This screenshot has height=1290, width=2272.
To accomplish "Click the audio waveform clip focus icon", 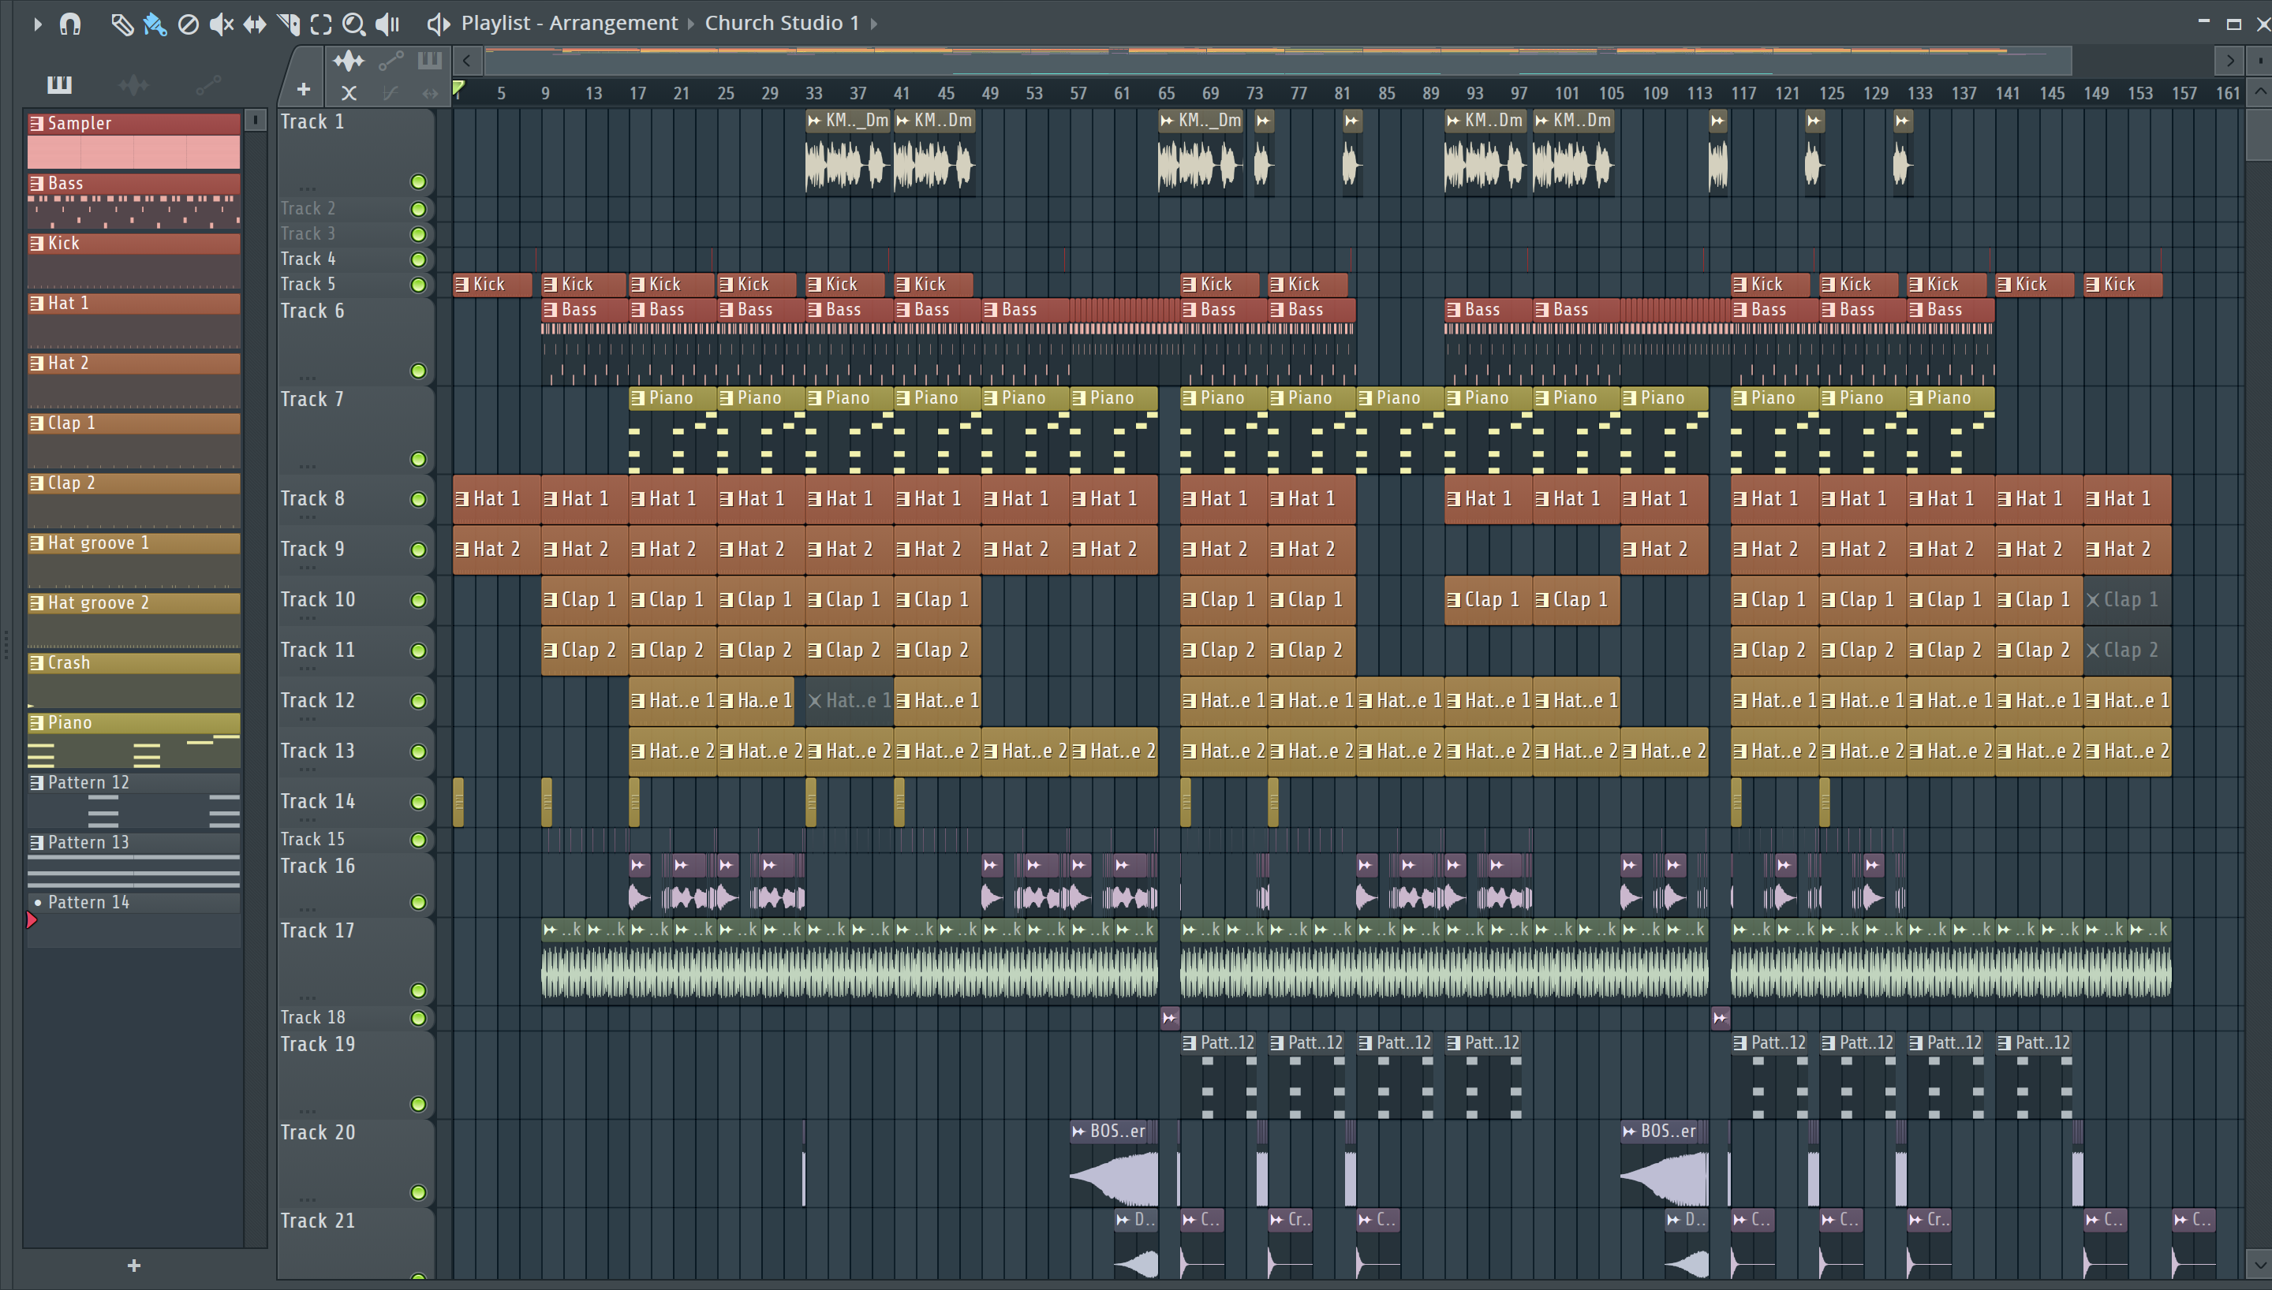I will [x=348, y=62].
